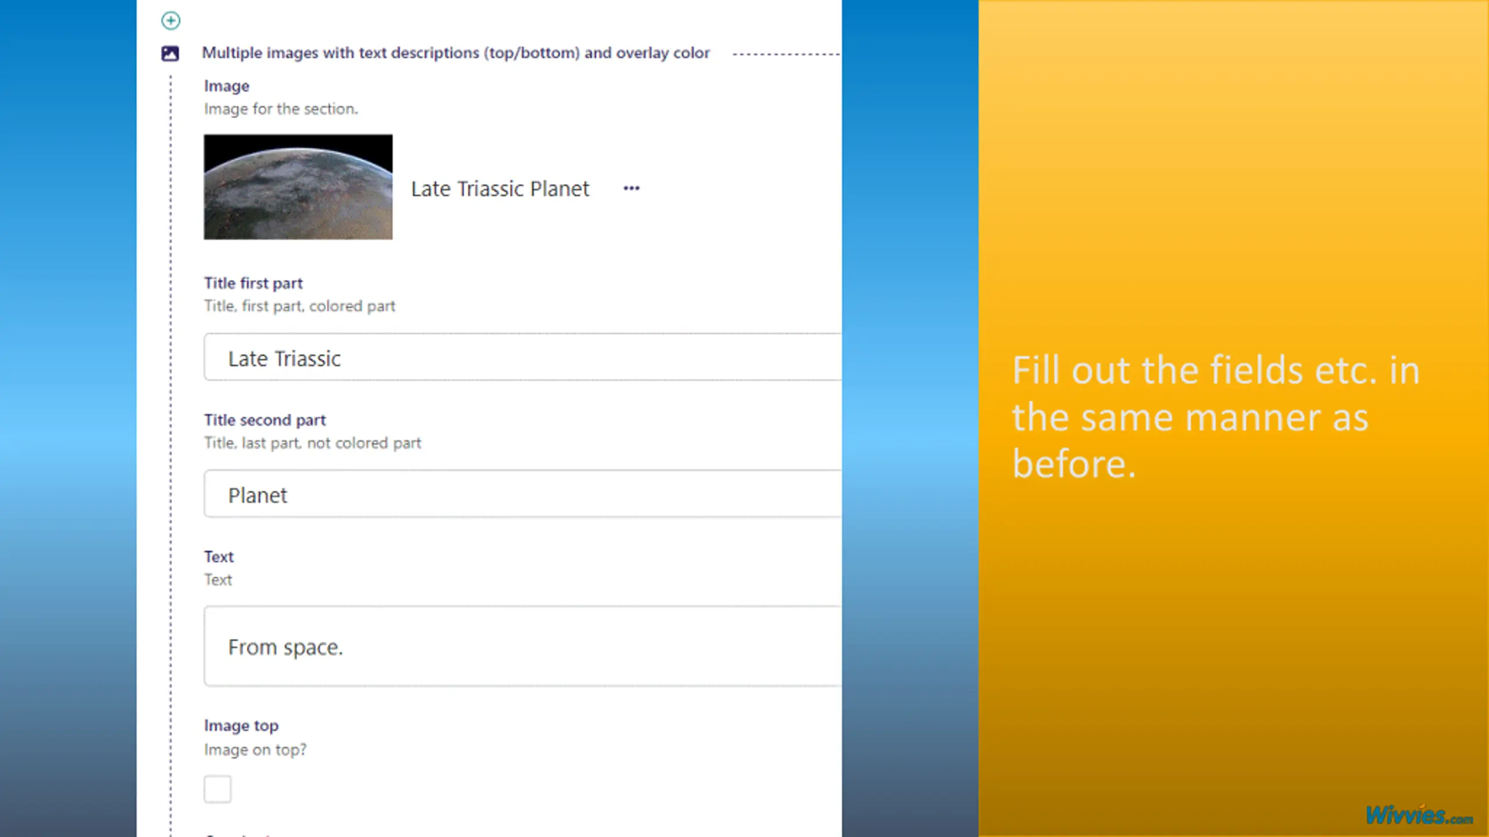
Task: Click the yellow panel's Fill out the fields instruction text
Action: (1215, 416)
